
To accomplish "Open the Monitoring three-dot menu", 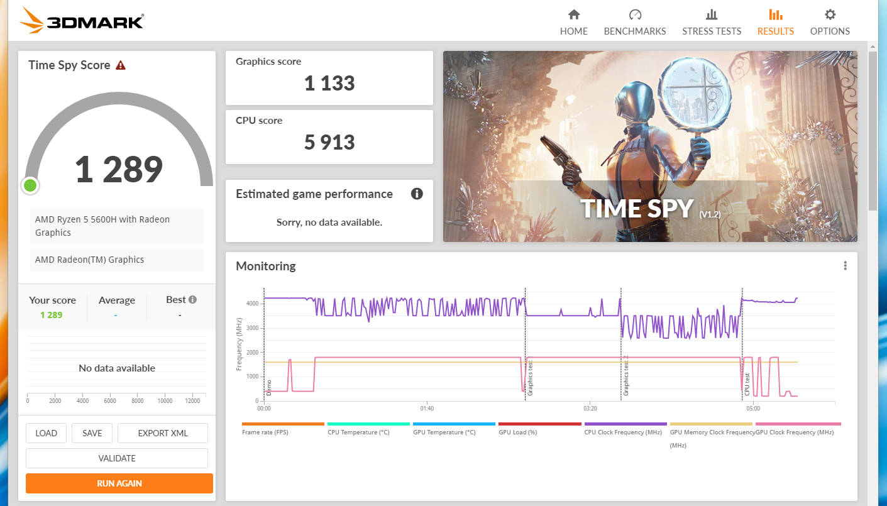I will click(x=846, y=266).
